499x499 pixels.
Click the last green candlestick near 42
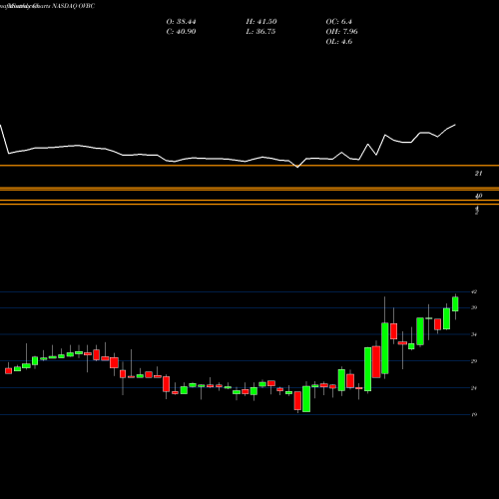pyautogui.click(x=455, y=304)
